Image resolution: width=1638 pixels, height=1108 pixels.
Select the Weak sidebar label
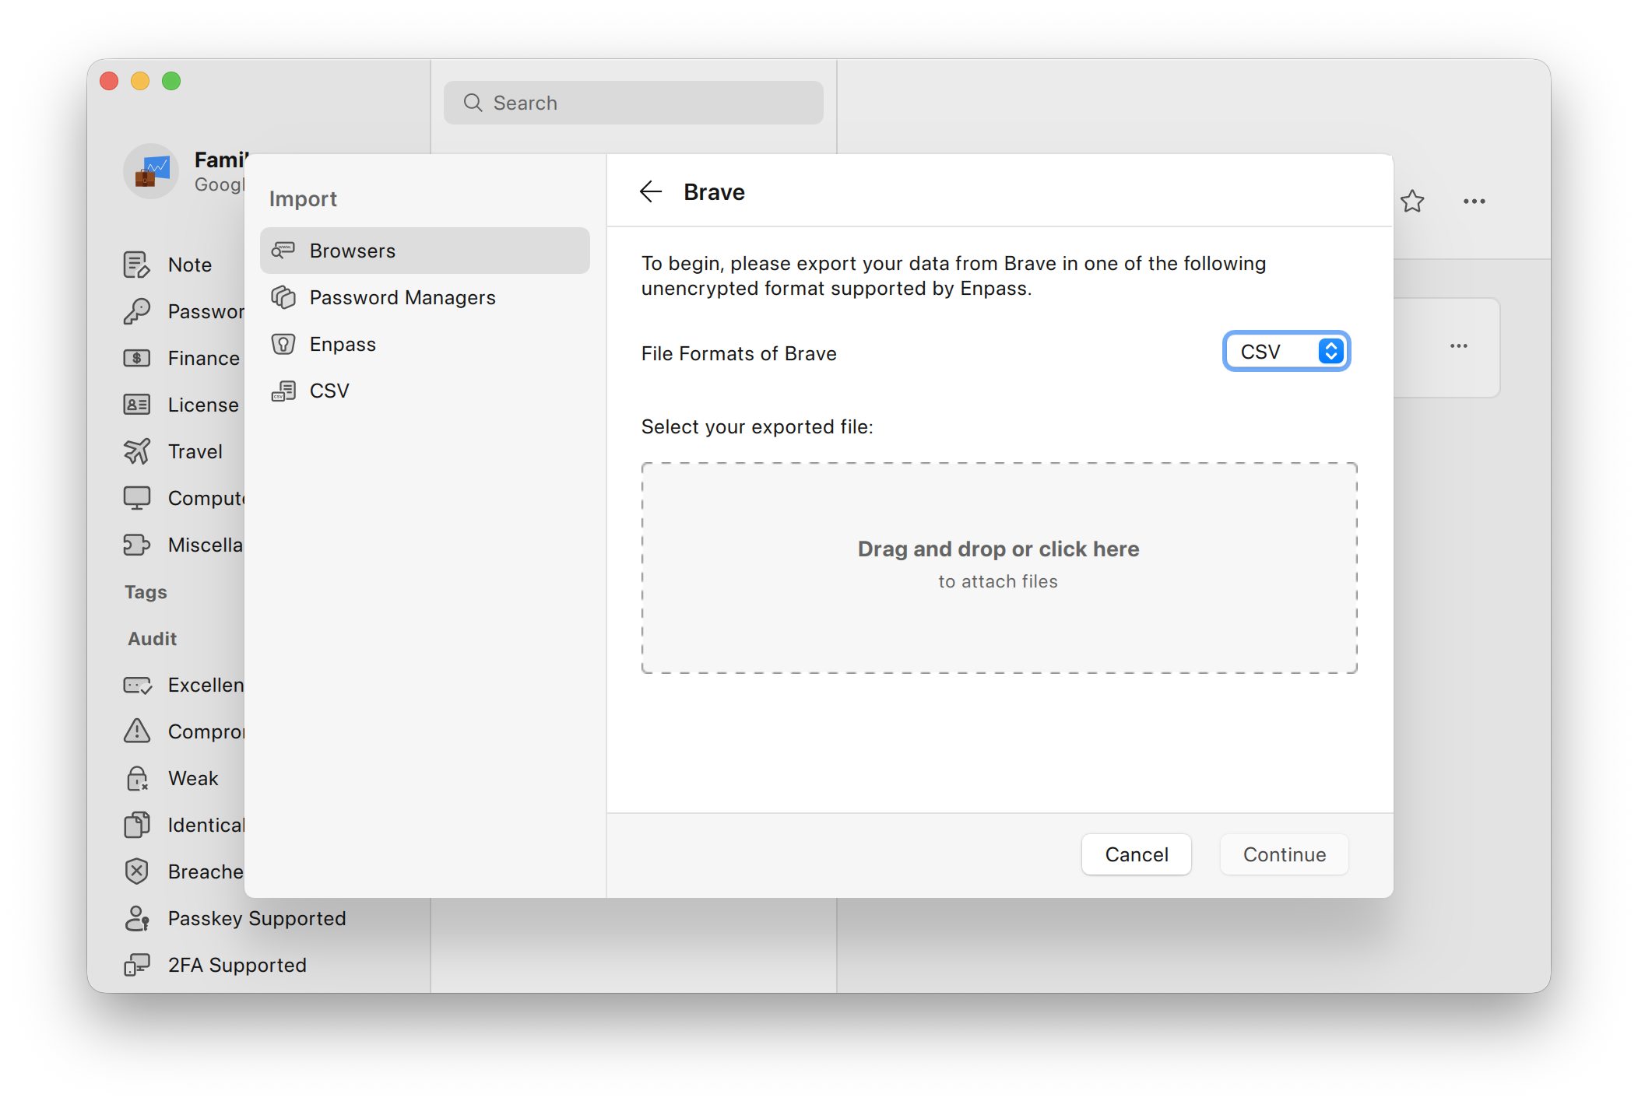click(x=193, y=778)
